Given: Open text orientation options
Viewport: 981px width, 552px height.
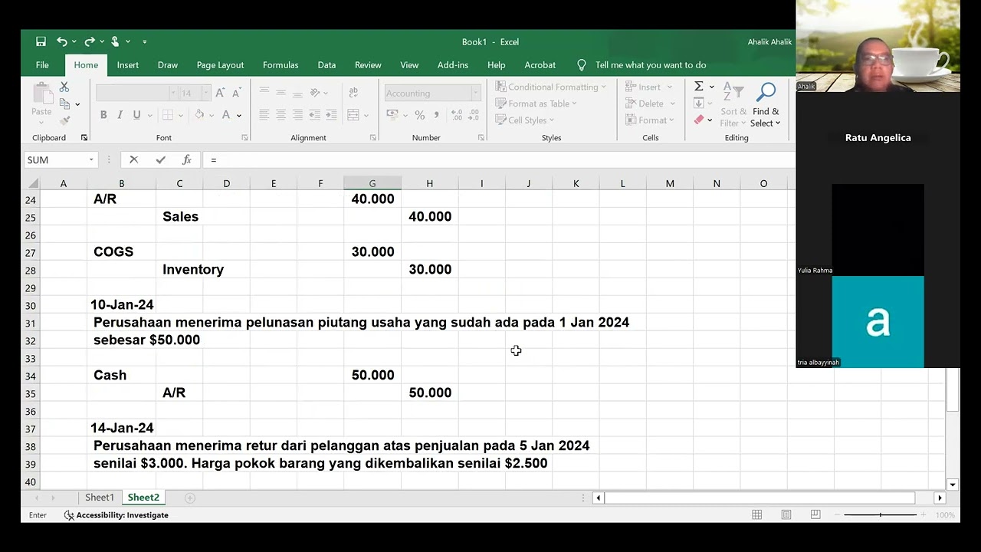Looking at the screenshot, I should point(315,93).
